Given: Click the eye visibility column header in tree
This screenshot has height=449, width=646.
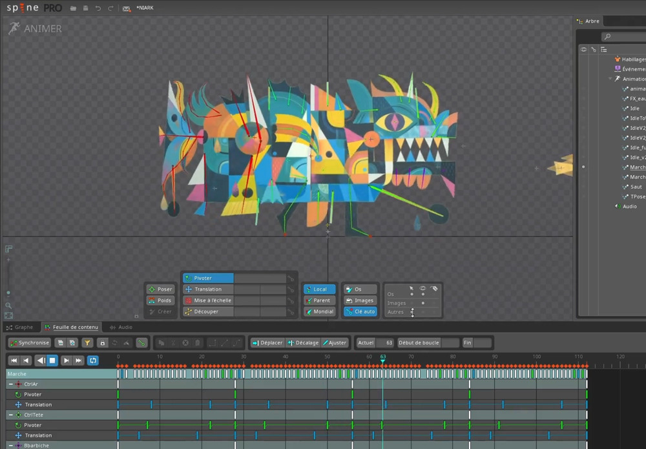Looking at the screenshot, I should [x=583, y=50].
